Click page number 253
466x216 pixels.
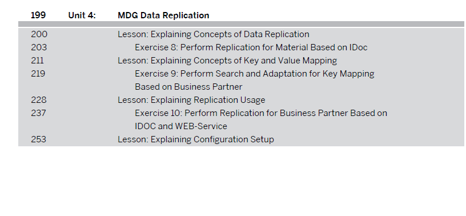click(x=39, y=139)
